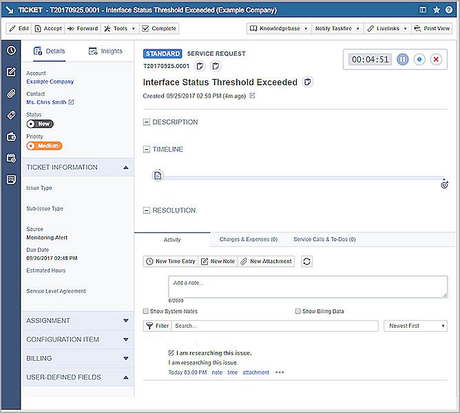Click the clock icon in left sidebar
The width and height of the screenshot is (460, 413).
pyautogui.click(x=11, y=51)
